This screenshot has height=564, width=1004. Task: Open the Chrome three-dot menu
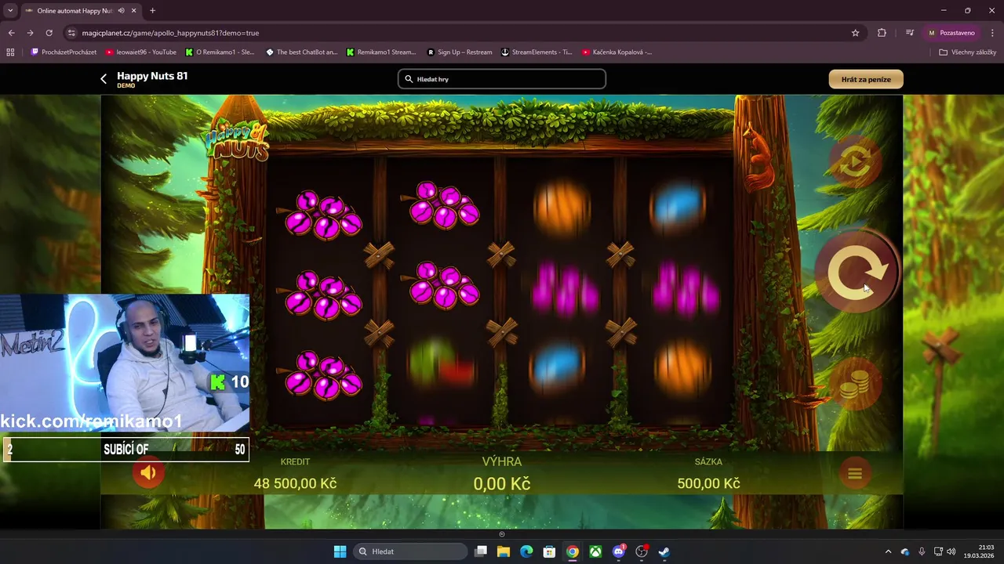click(991, 33)
